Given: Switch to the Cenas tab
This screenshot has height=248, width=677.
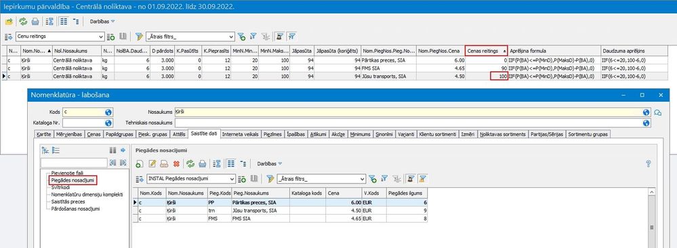Looking at the screenshot, I should [94, 134].
